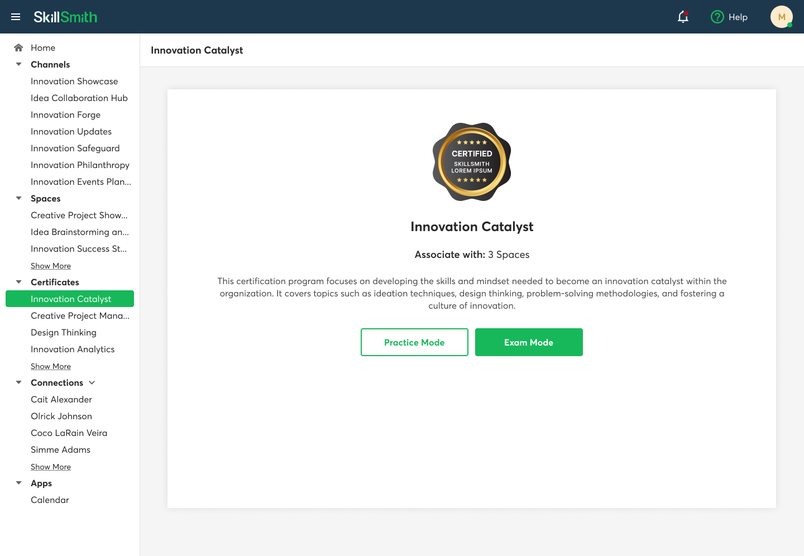Start Exam Mode

click(x=529, y=342)
